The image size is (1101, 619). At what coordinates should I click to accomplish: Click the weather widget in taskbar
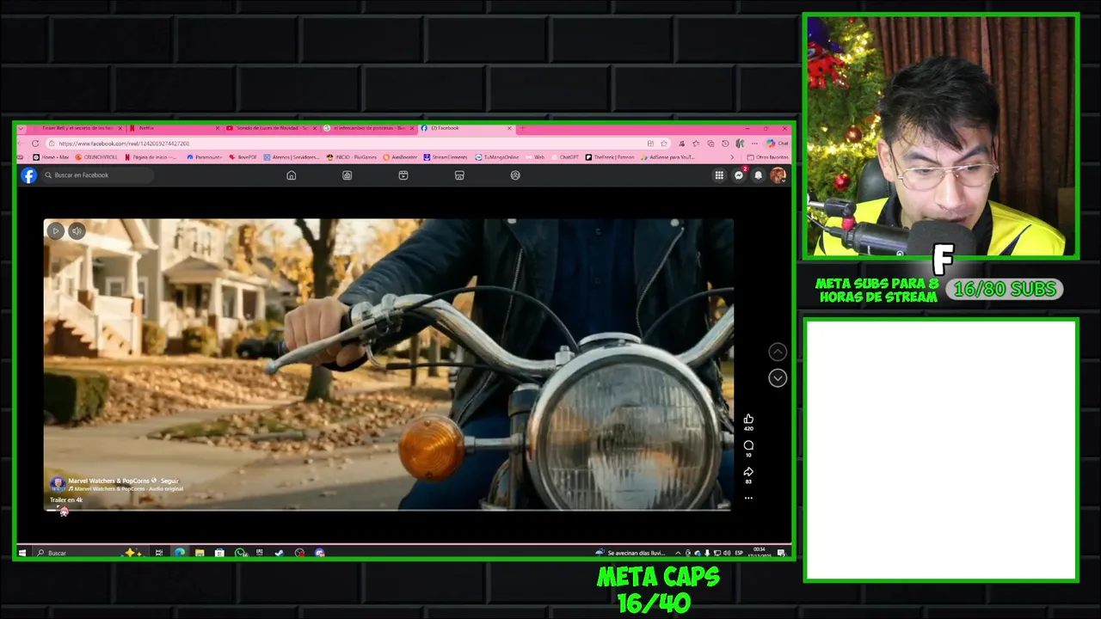pos(630,553)
